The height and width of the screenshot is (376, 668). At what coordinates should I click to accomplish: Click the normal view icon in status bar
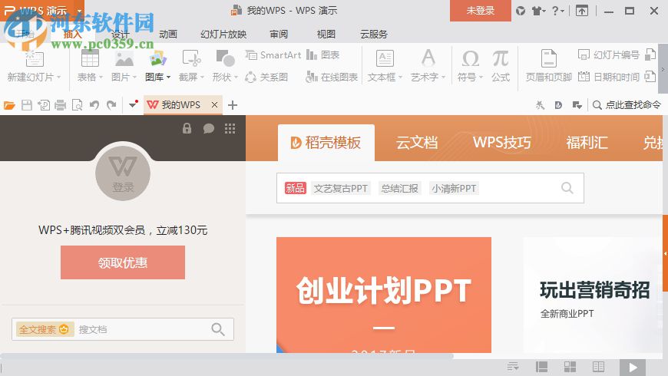[x=541, y=367]
